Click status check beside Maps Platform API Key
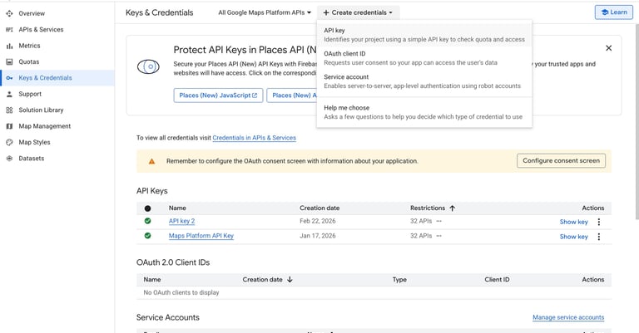Viewport: 639px width, 333px height. (x=147, y=236)
